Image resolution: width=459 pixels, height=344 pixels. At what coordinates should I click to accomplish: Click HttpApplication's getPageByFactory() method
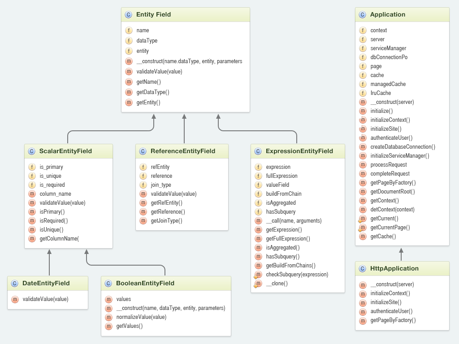coord(393,320)
